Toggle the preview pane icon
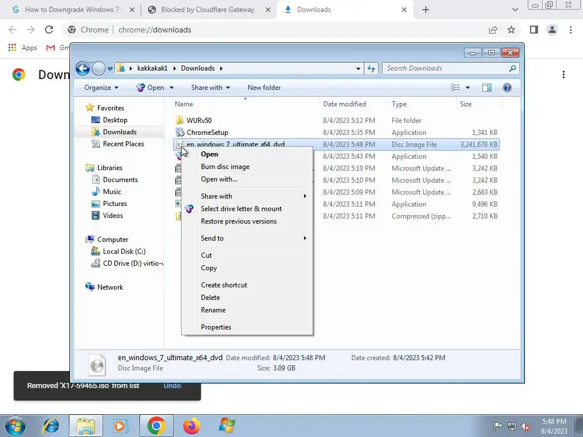 [x=487, y=88]
